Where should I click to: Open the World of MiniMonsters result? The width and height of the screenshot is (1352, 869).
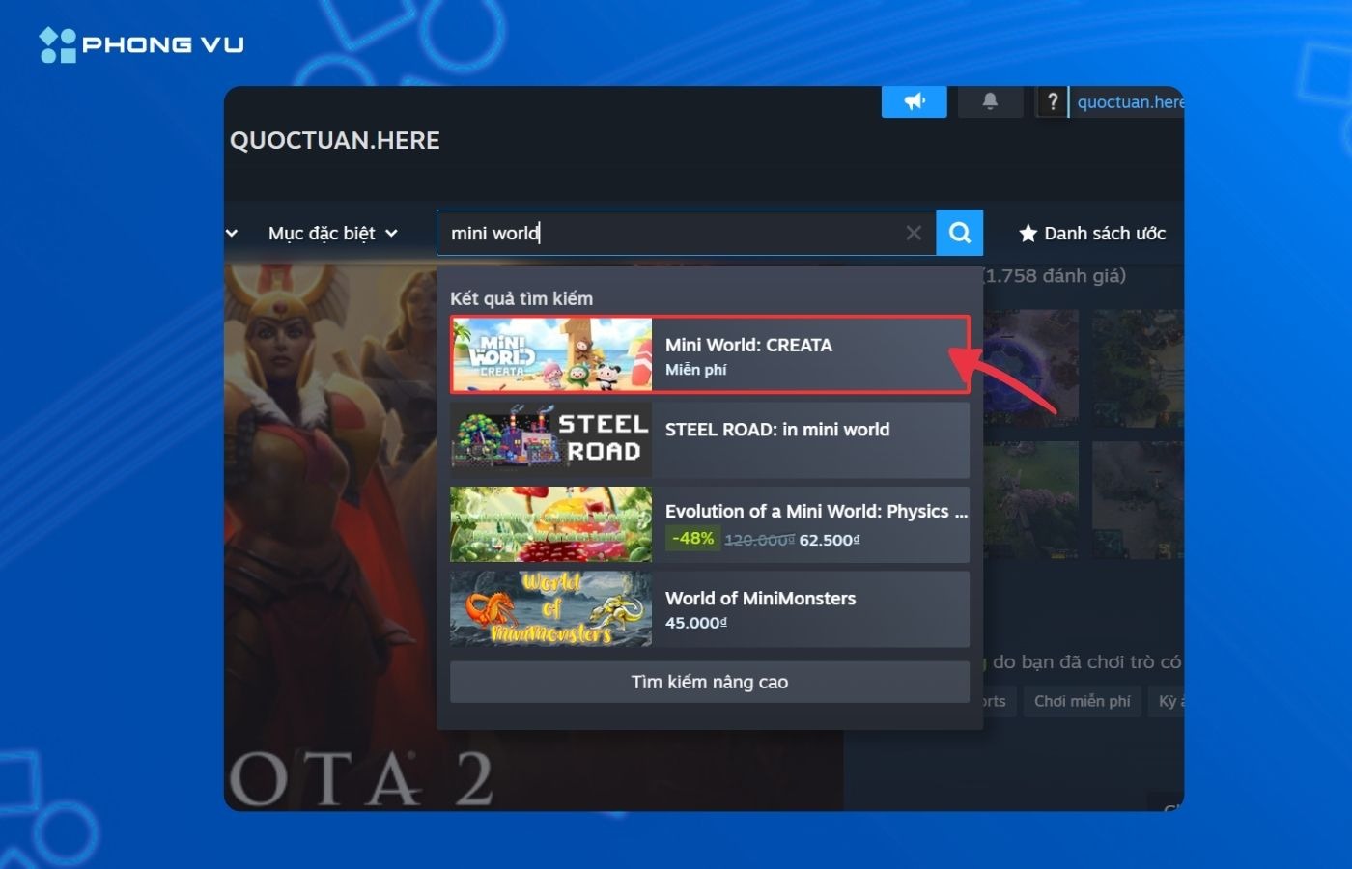(x=710, y=609)
